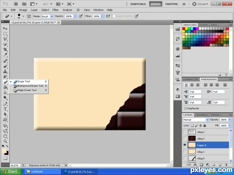Show the réteg 5 layer

click(x=185, y=158)
